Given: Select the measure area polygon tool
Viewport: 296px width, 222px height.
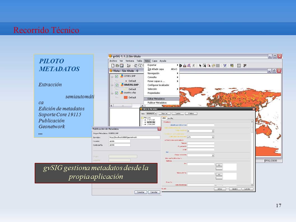Looking at the screenshot, I should pyautogui.click(x=189, y=66).
